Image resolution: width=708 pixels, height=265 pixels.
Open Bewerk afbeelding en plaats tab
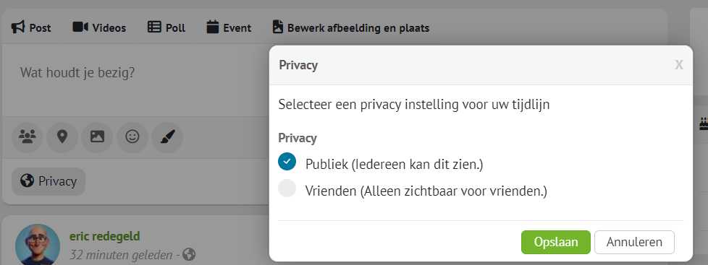coord(351,27)
